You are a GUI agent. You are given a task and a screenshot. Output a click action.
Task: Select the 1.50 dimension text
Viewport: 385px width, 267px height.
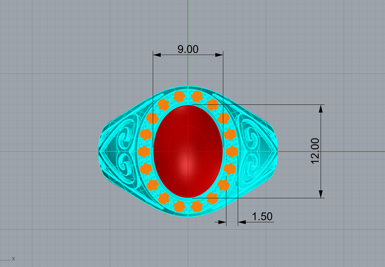tap(262, 216)
